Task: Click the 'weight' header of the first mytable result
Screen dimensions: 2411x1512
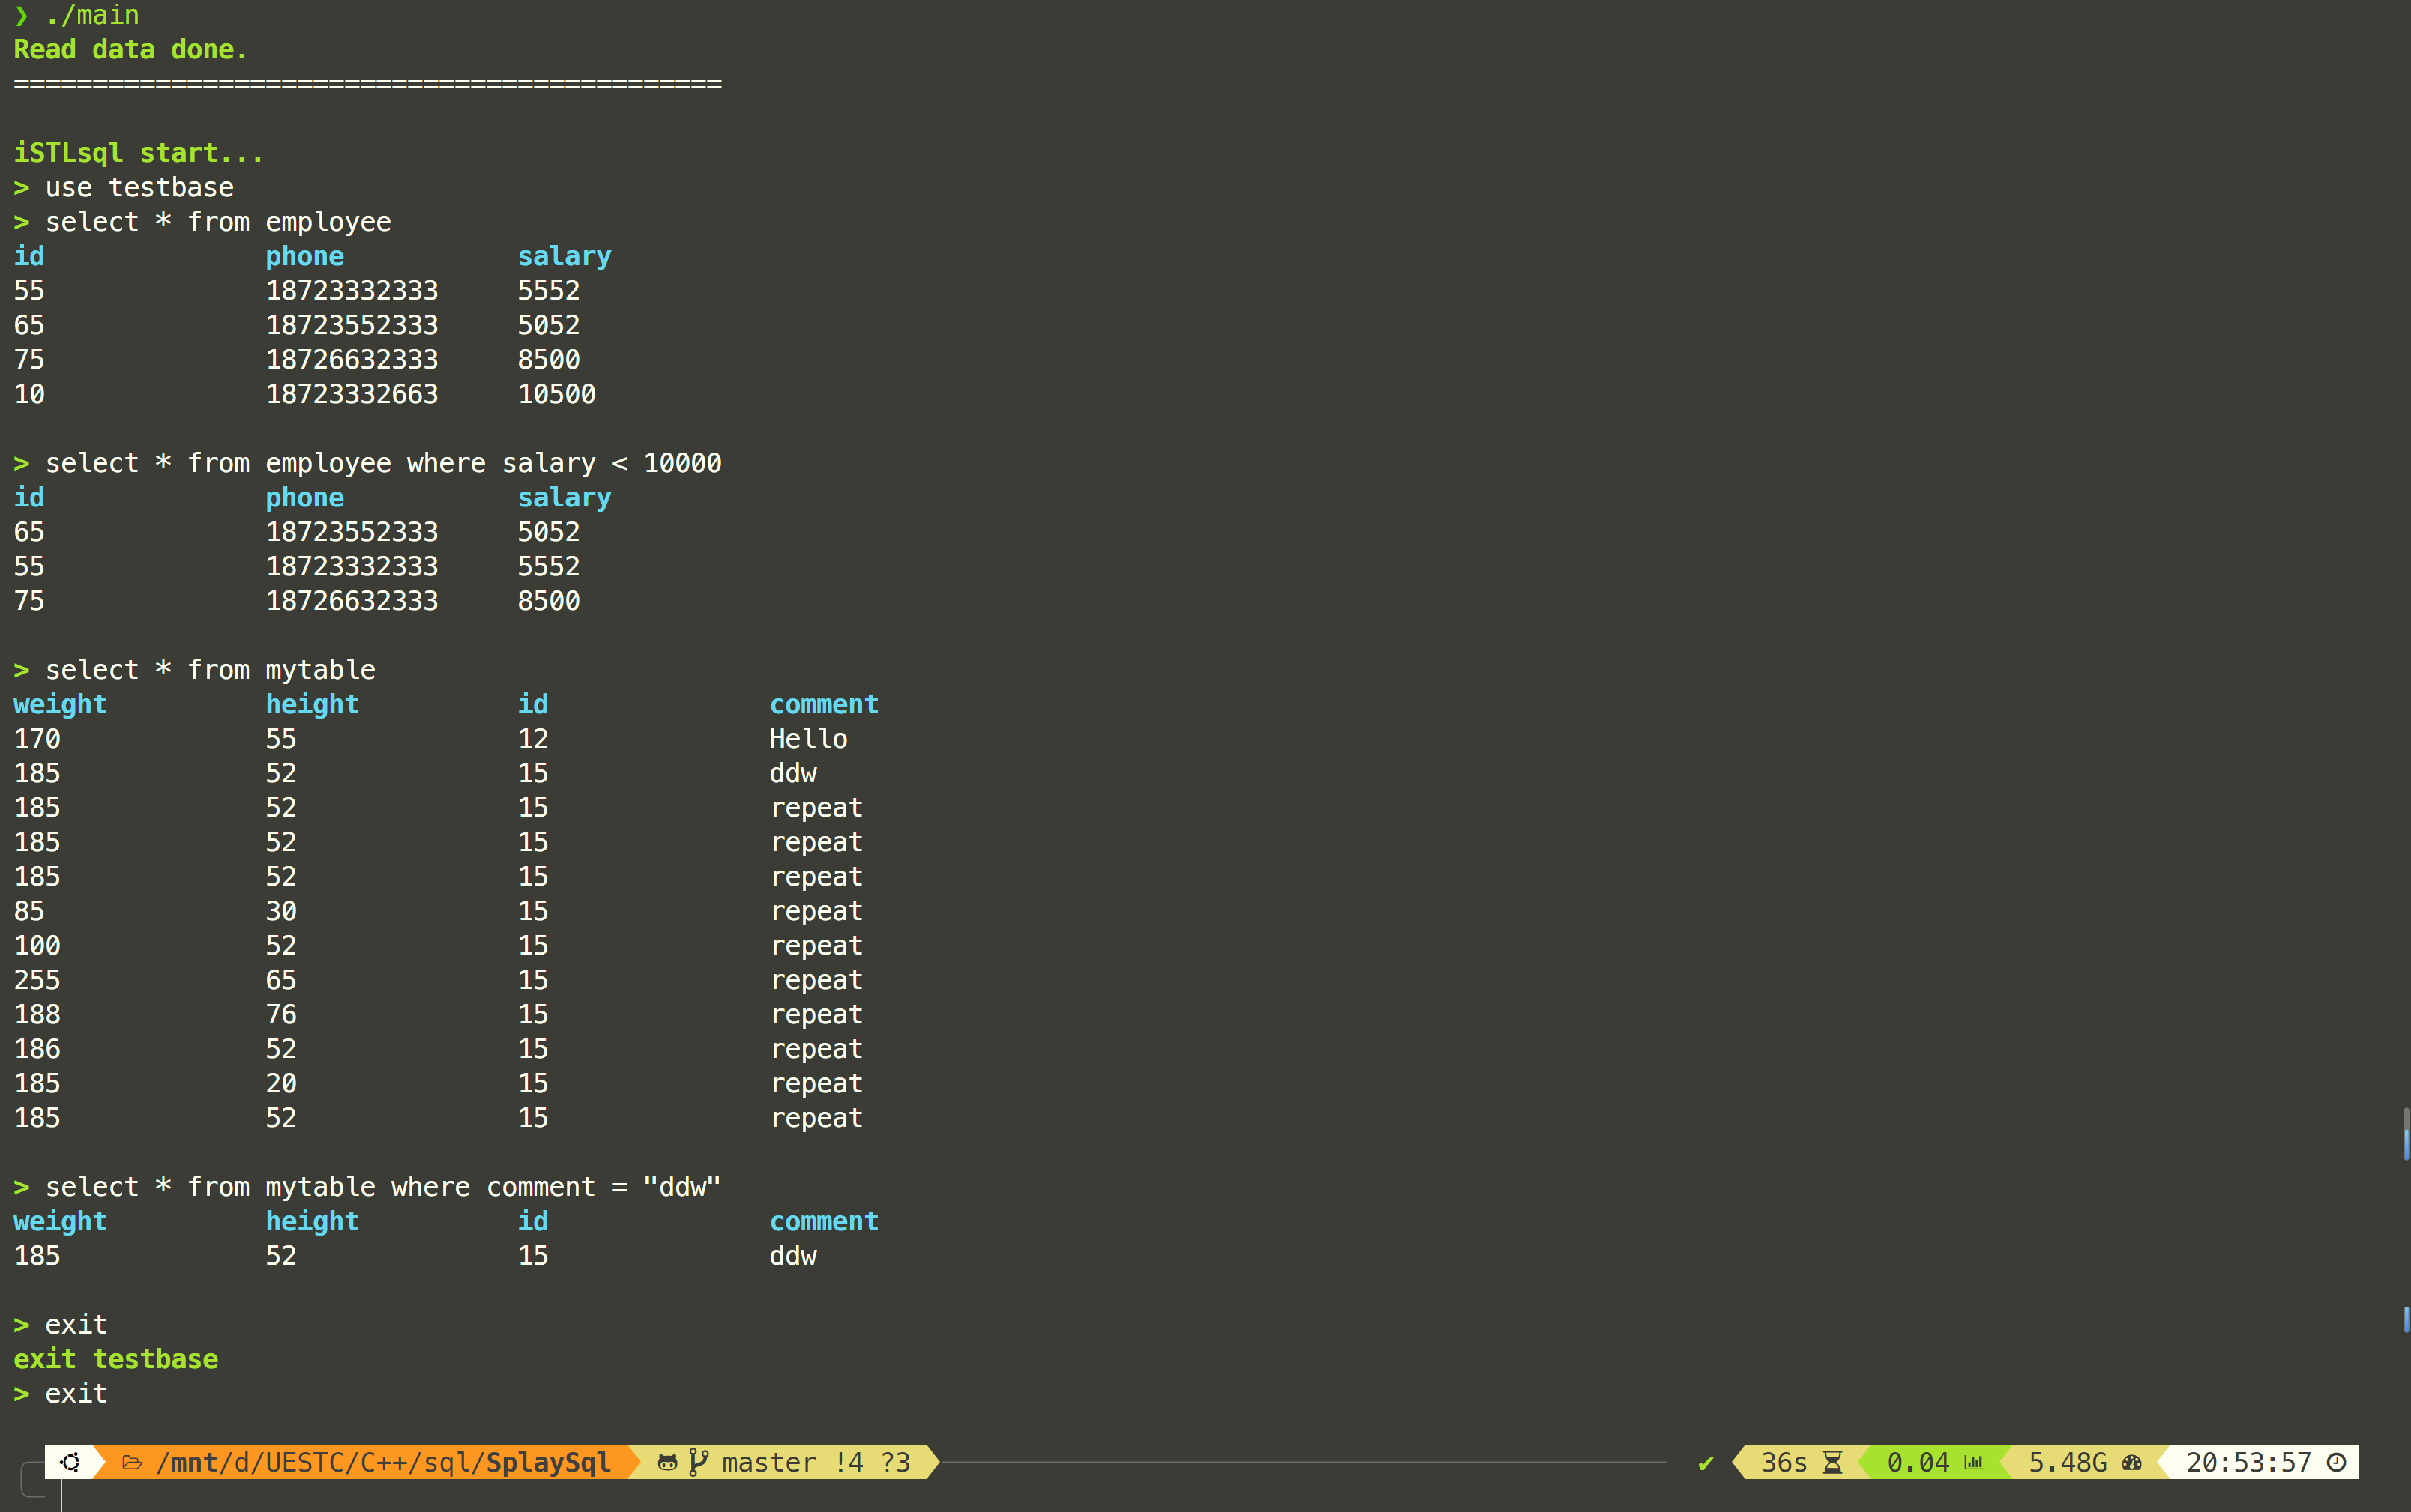Action: [60, 705]
